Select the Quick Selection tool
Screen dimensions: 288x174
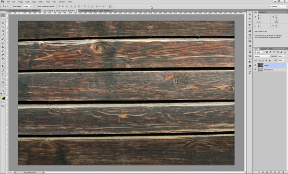coord(3,27)
